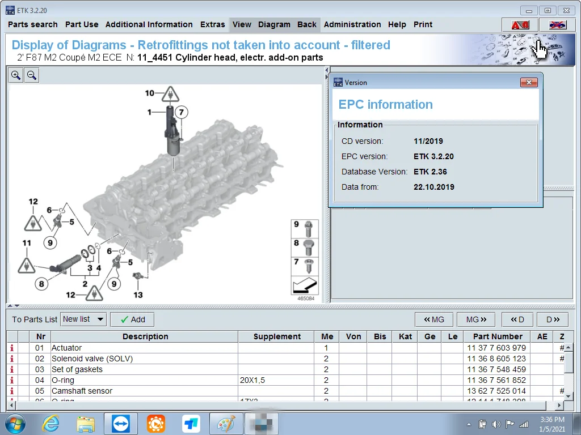This screenshot has height=435, width=581.
Task: Open the Help menu
Action: pyautogui.click(x=397, y=24)
